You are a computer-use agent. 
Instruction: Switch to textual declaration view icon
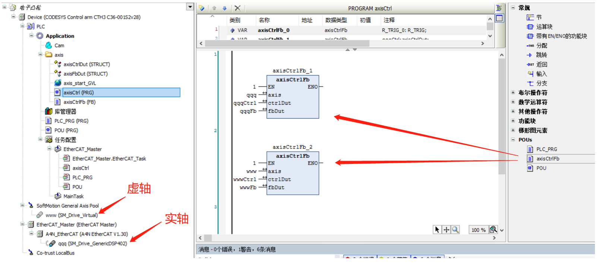(499, 8)
